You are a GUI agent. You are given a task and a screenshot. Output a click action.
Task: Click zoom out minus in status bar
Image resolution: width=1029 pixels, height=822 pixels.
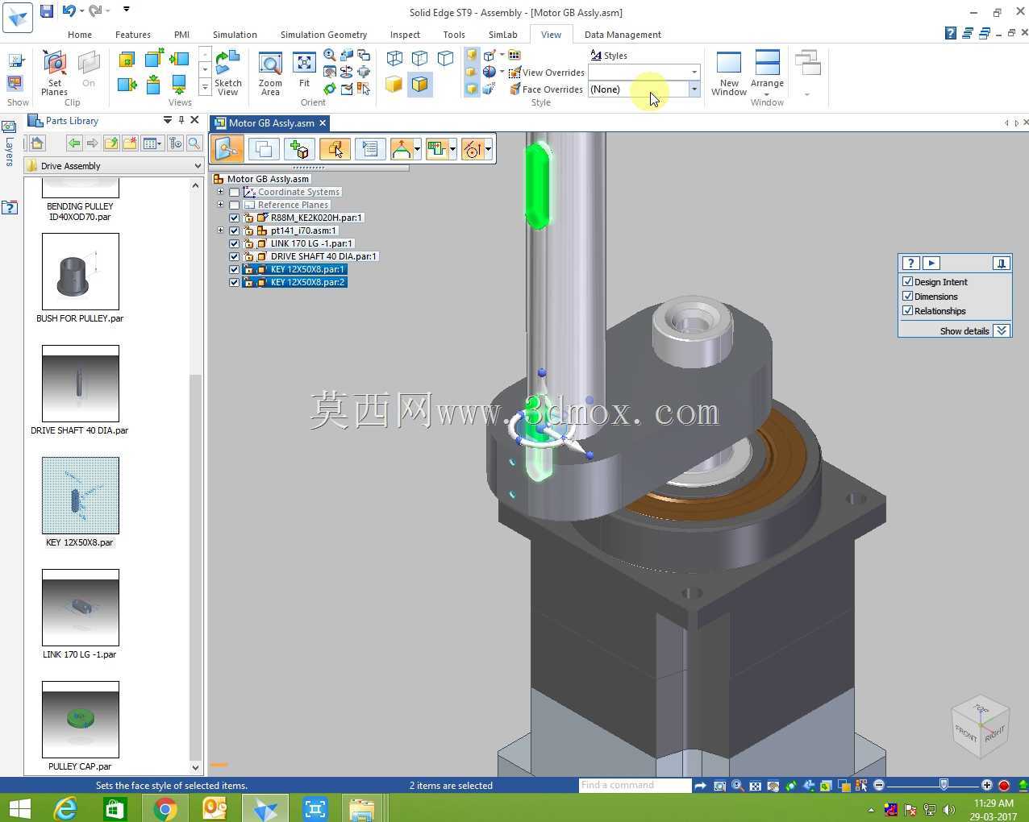coord(879,785)
